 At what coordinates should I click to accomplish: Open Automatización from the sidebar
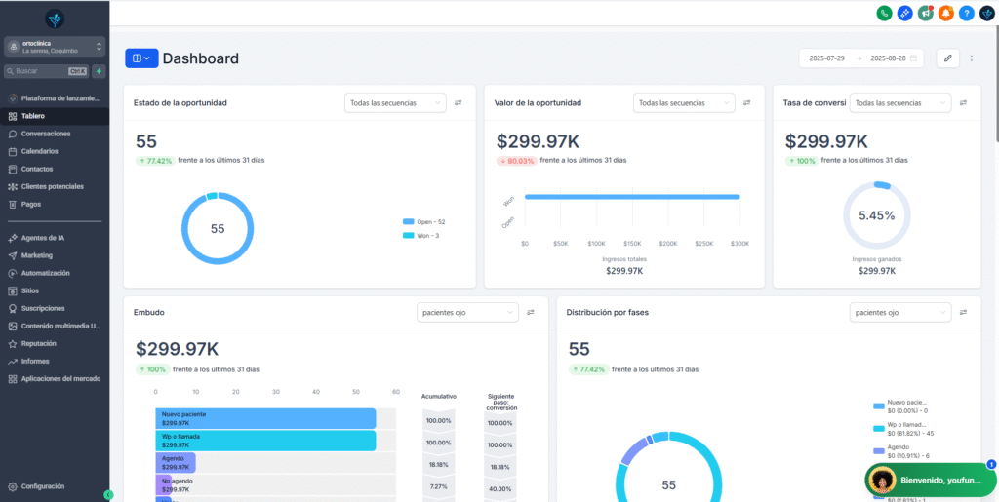(x=45, y=273)
